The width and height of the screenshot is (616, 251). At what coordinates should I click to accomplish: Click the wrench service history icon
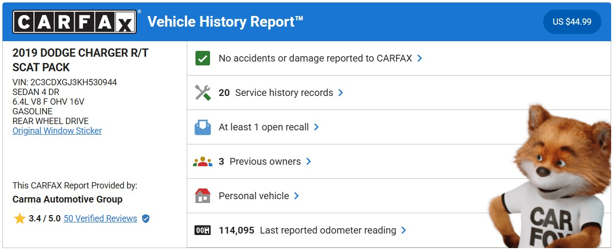(x=202, y=93)
